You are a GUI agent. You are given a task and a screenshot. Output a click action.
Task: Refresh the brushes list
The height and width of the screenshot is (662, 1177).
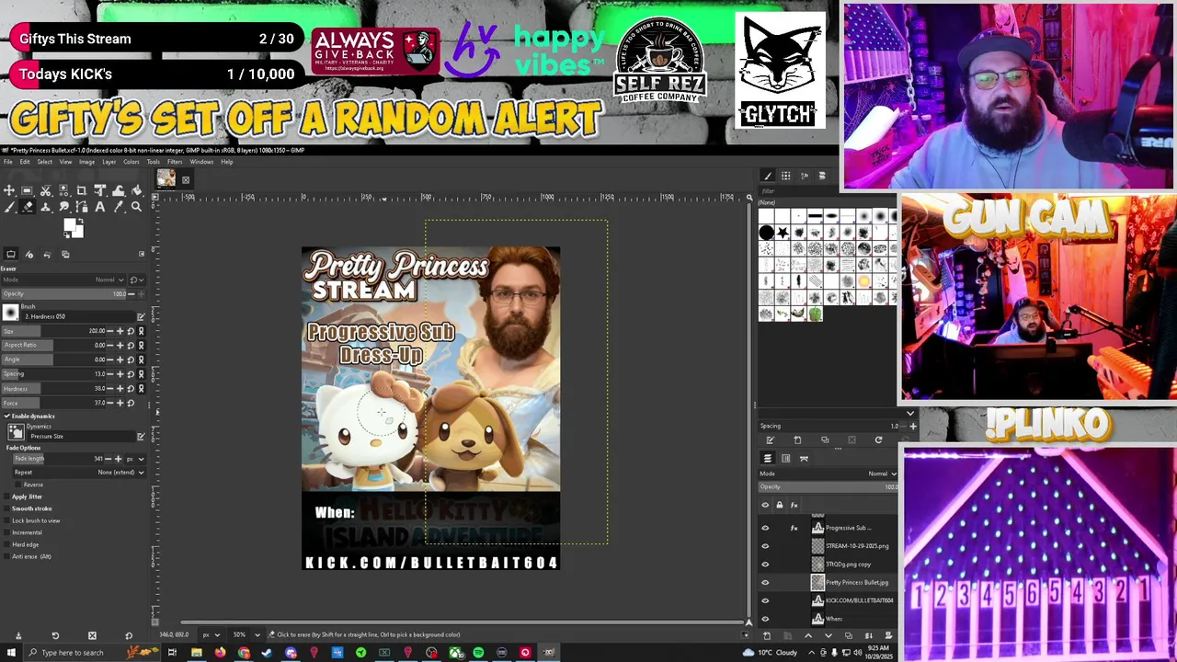pyautogui.click(x=878, y=440)
